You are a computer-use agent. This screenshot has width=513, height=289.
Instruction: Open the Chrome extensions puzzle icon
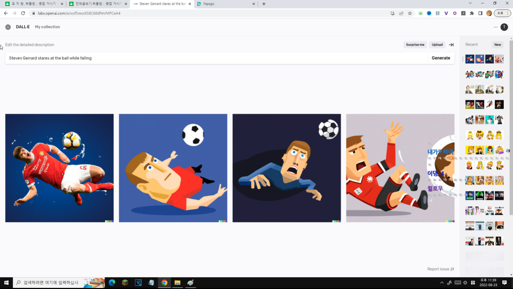(472, 13)
